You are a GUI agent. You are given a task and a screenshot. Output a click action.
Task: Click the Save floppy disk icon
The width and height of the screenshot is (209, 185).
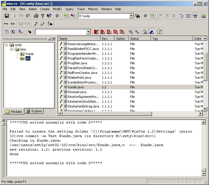coord(7,16)
